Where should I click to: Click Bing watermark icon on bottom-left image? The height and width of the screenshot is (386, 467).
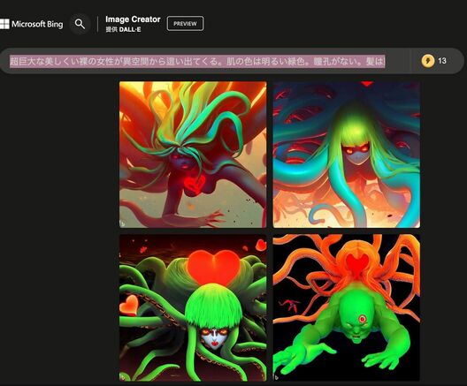pyautogui.click(x=122, y=377)
